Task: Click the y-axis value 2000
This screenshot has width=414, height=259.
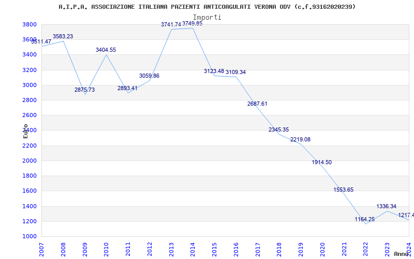Action: pyautogui.click(x=30, y=161)
